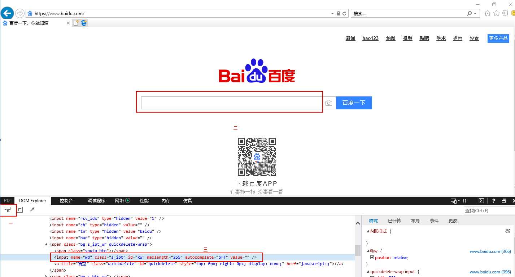Uncheck the position: relative property checkbox
This screenshot has width=515, height=277.
pyautogui.click(x=372, y=257)
